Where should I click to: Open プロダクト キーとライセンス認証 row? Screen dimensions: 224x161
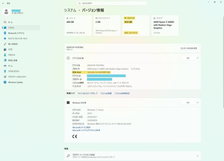[133, 156]
